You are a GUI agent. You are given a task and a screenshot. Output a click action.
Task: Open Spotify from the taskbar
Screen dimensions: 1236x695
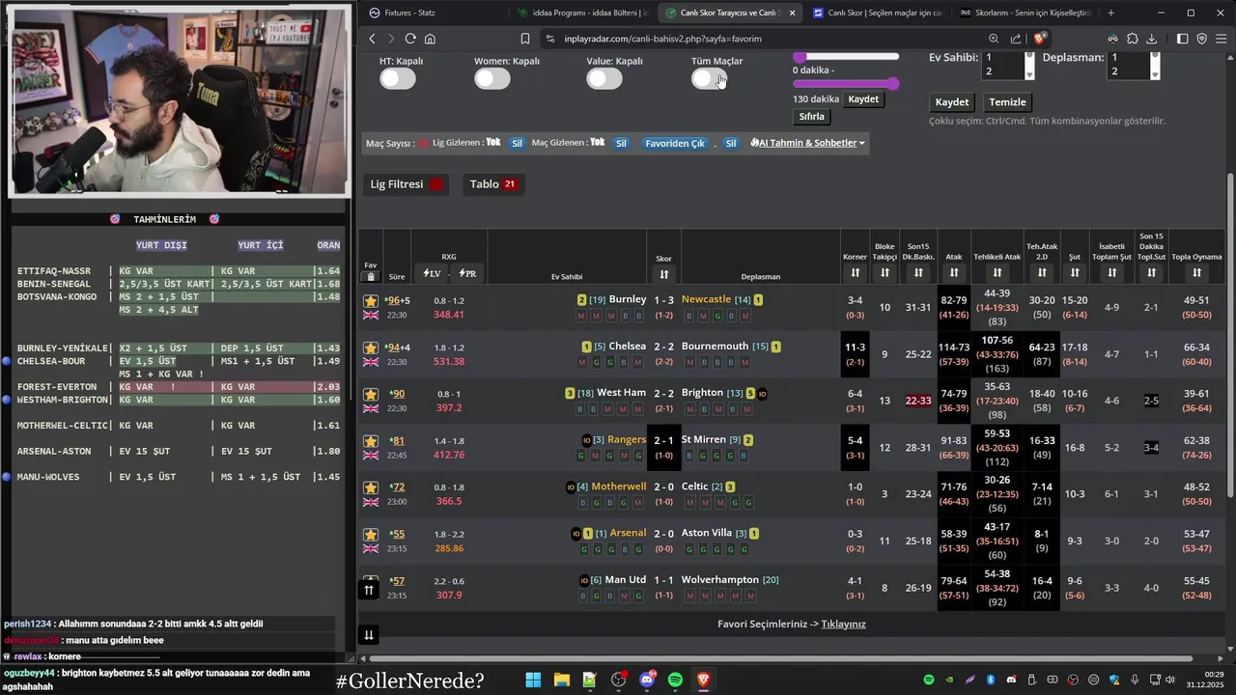[675, 680]
